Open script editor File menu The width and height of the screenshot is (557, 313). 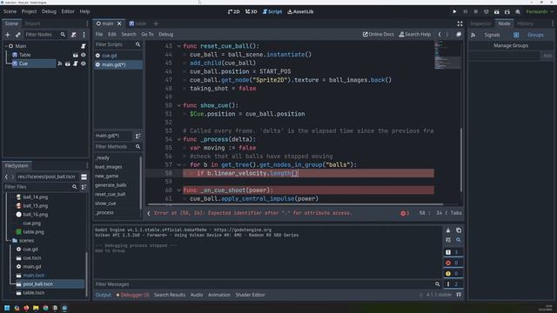pyautogui.click(x=99, y=35)
